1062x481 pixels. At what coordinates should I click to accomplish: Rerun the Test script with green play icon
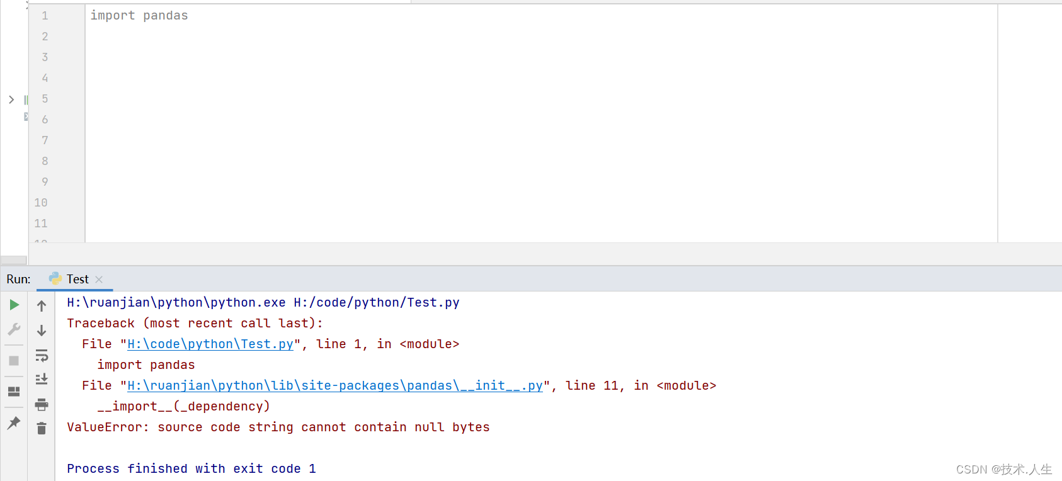[14, 305]
